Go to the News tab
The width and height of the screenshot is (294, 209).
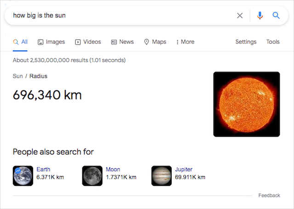(x=122, y=42)
